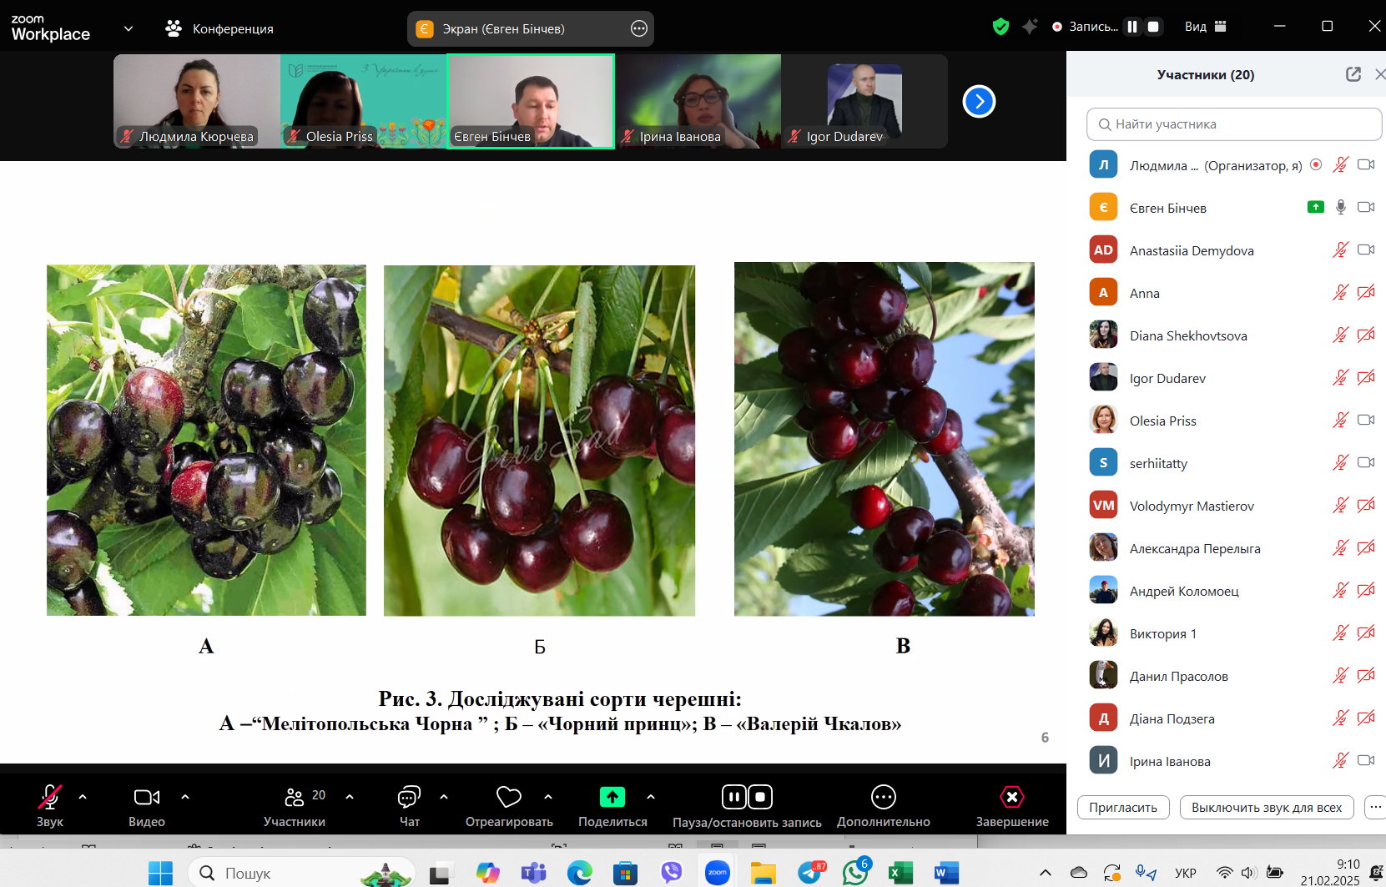Click the Invite button
Image resolution: width=1386 pixels, height=887 pixels.
point(1122,807)
